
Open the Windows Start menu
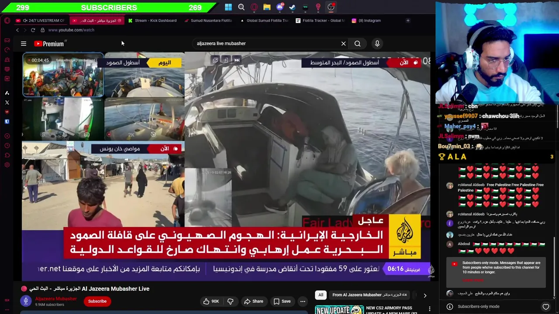click(x=228, y=7)
